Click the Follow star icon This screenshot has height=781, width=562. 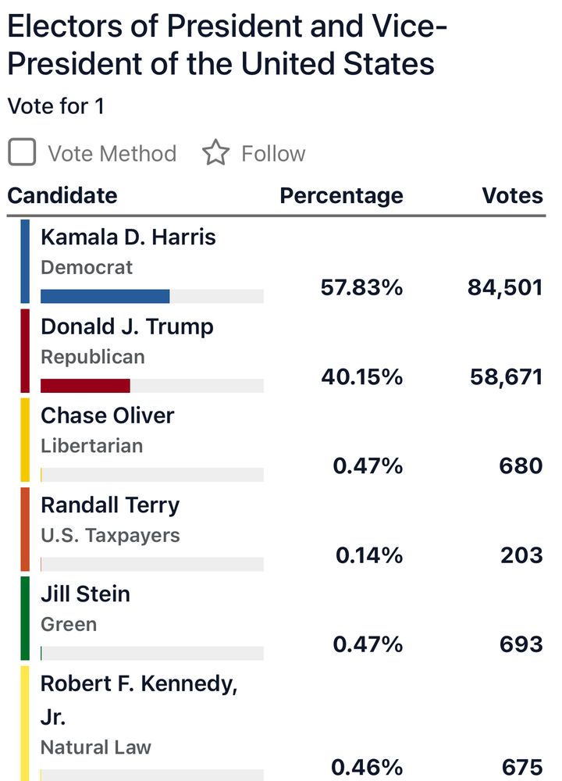coord(215,153)
